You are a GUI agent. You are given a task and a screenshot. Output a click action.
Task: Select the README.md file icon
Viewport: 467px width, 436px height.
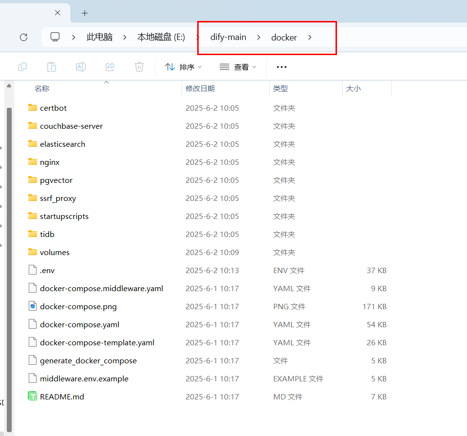pyautogui.click(x=33, y=396)
